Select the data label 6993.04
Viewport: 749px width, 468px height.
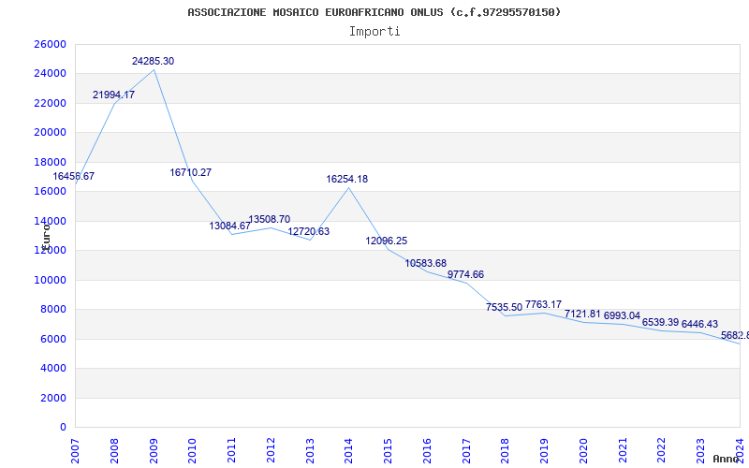coord(622,315)
